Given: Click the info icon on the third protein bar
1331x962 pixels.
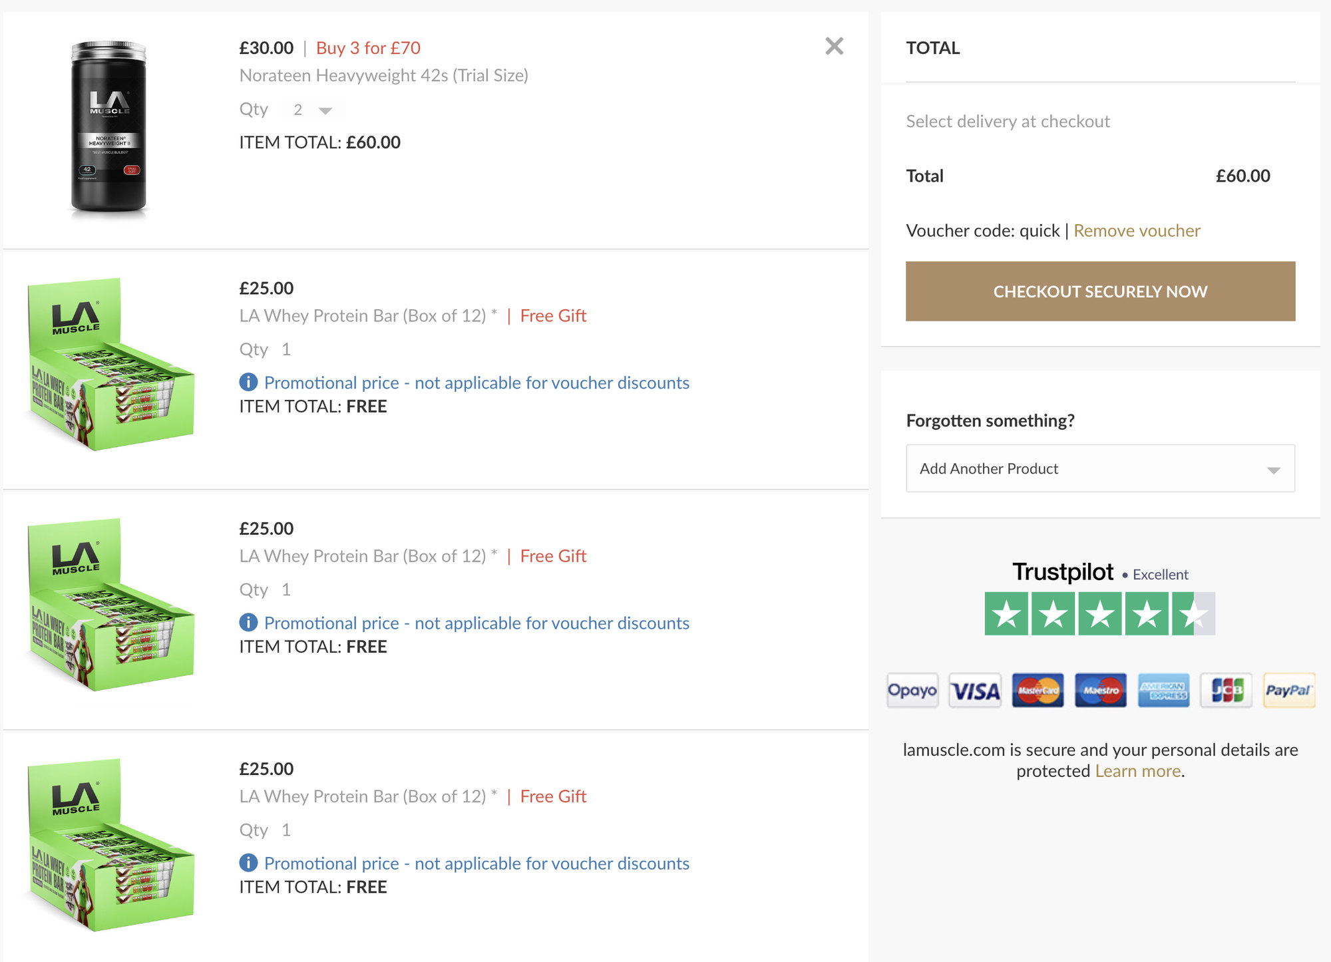Looking at the screenshot, I should 248,863.
